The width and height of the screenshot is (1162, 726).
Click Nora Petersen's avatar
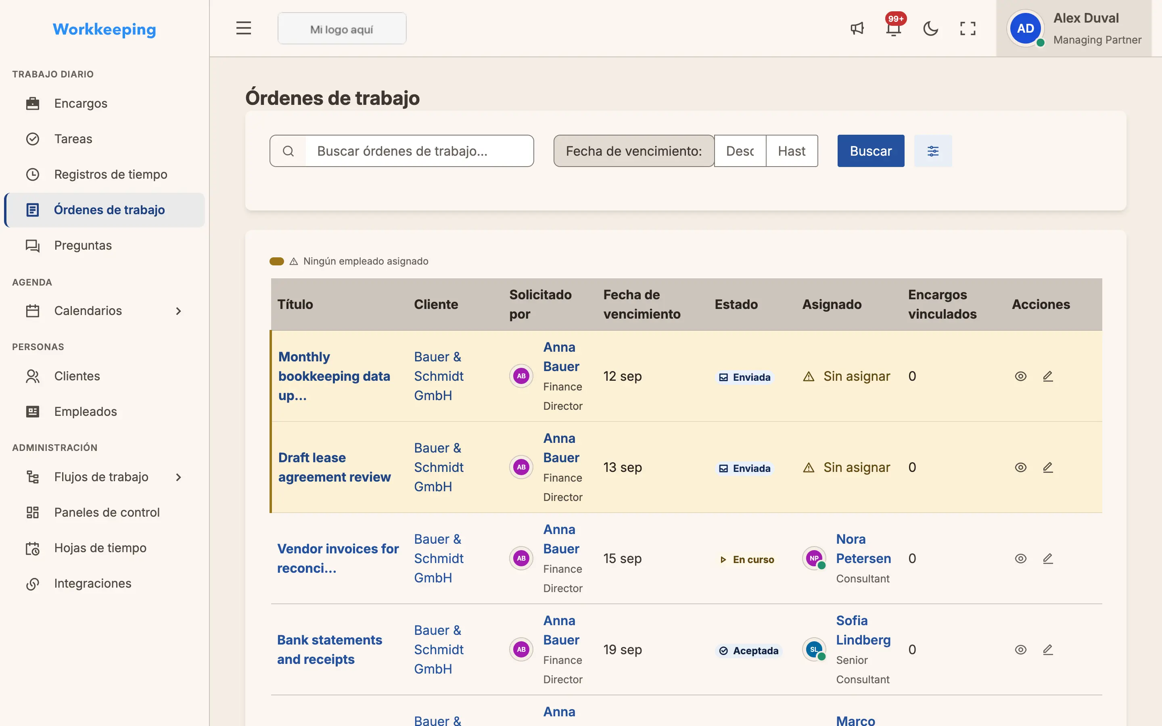tap(814, 559)
